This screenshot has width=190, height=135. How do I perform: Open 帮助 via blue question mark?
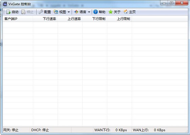tap(96, 12)
